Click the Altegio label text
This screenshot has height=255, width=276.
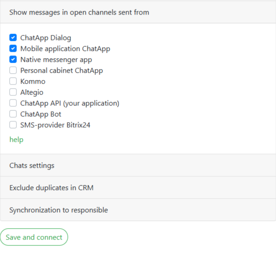32,92
